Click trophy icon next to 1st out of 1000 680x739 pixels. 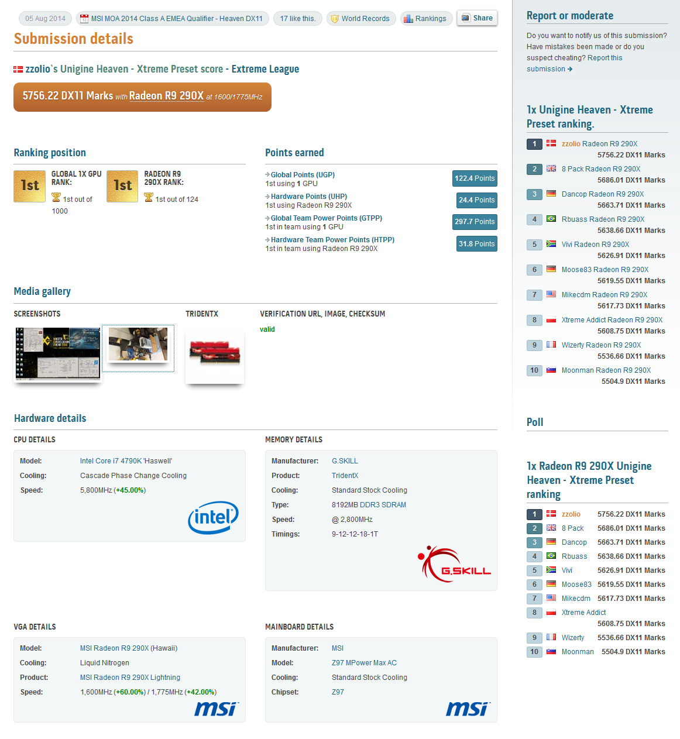[x=56, y=198]
